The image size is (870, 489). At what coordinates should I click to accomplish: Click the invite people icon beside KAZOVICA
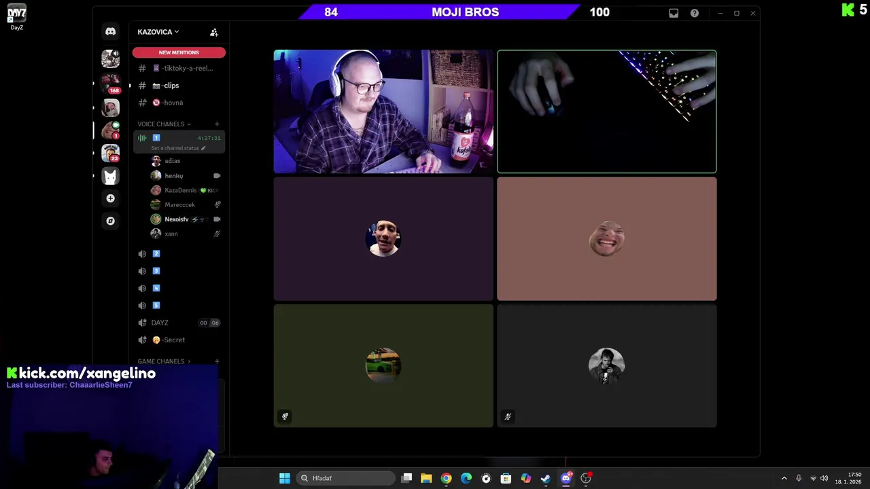(214, 32)
